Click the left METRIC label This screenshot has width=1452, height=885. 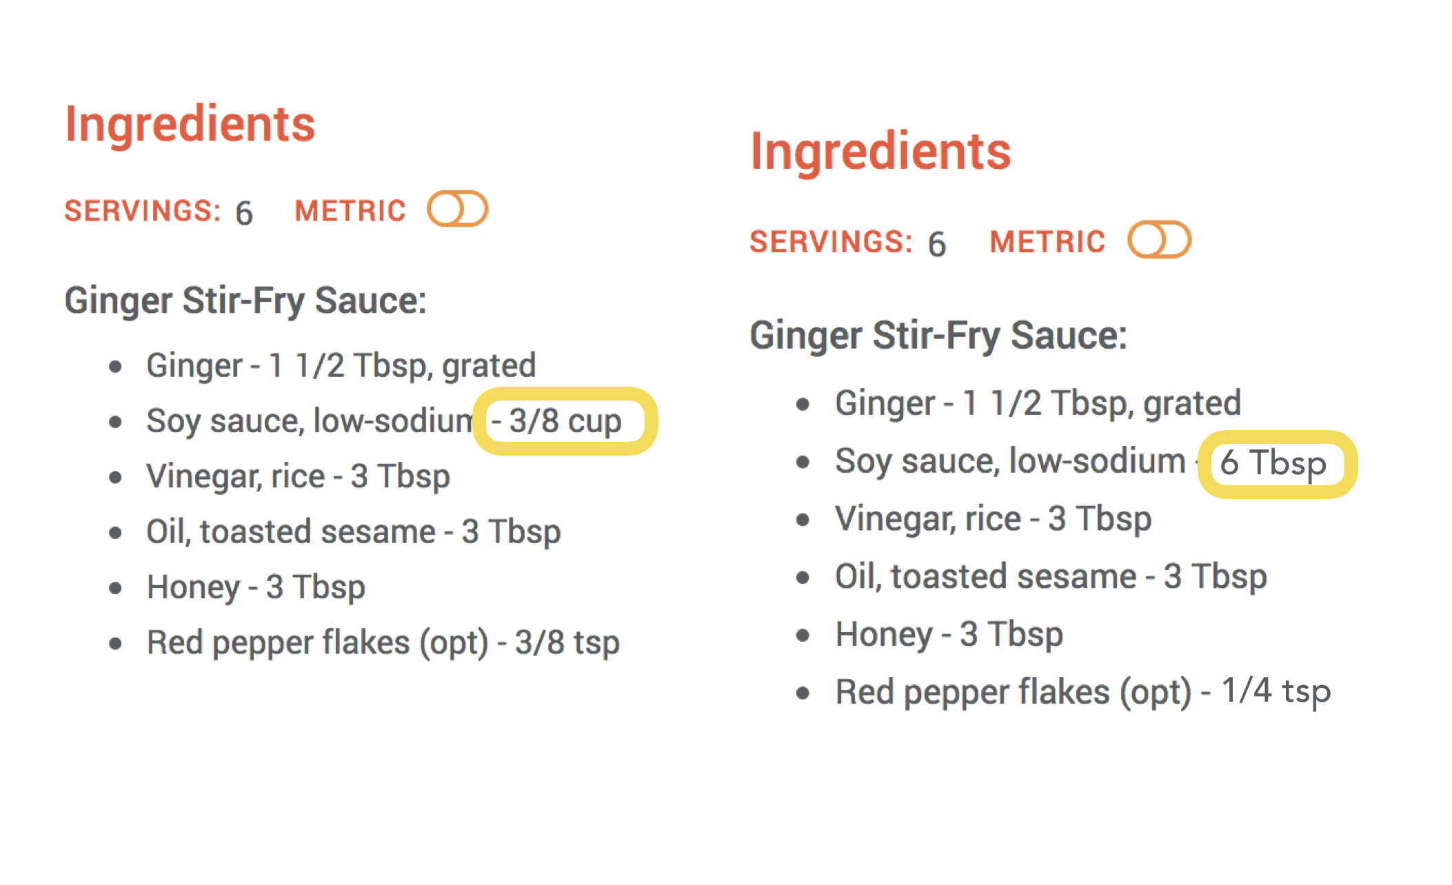[350, 211]
